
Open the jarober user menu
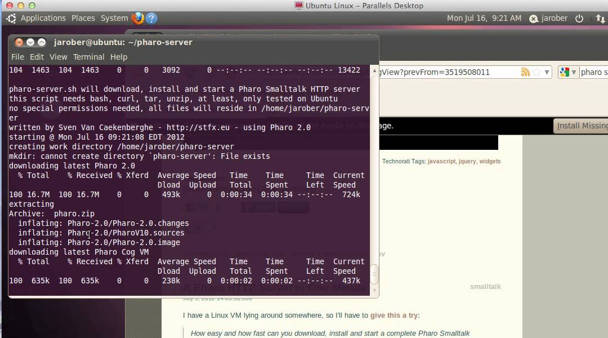(554, 18)
